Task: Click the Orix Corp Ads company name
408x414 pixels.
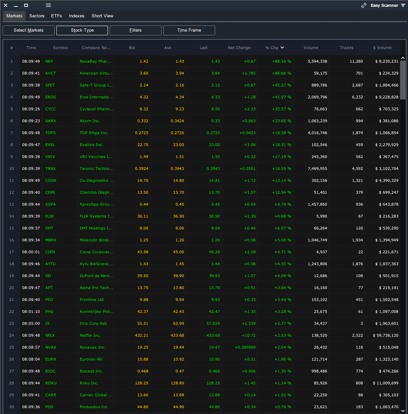Action: coord(93,323)
